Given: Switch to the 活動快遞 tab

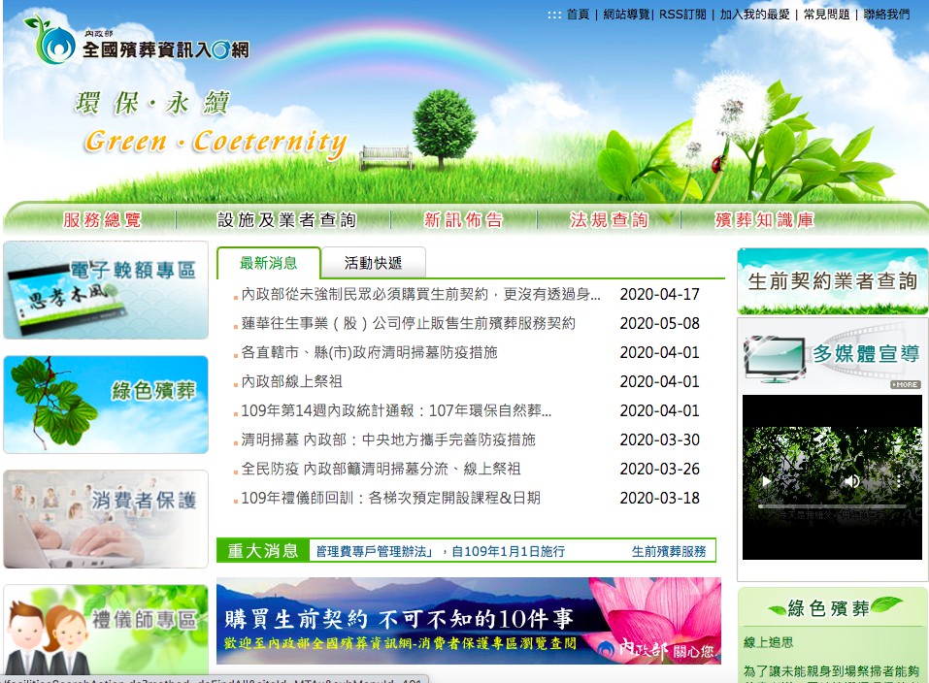Looking at the screenshot, I should [372, 263].
